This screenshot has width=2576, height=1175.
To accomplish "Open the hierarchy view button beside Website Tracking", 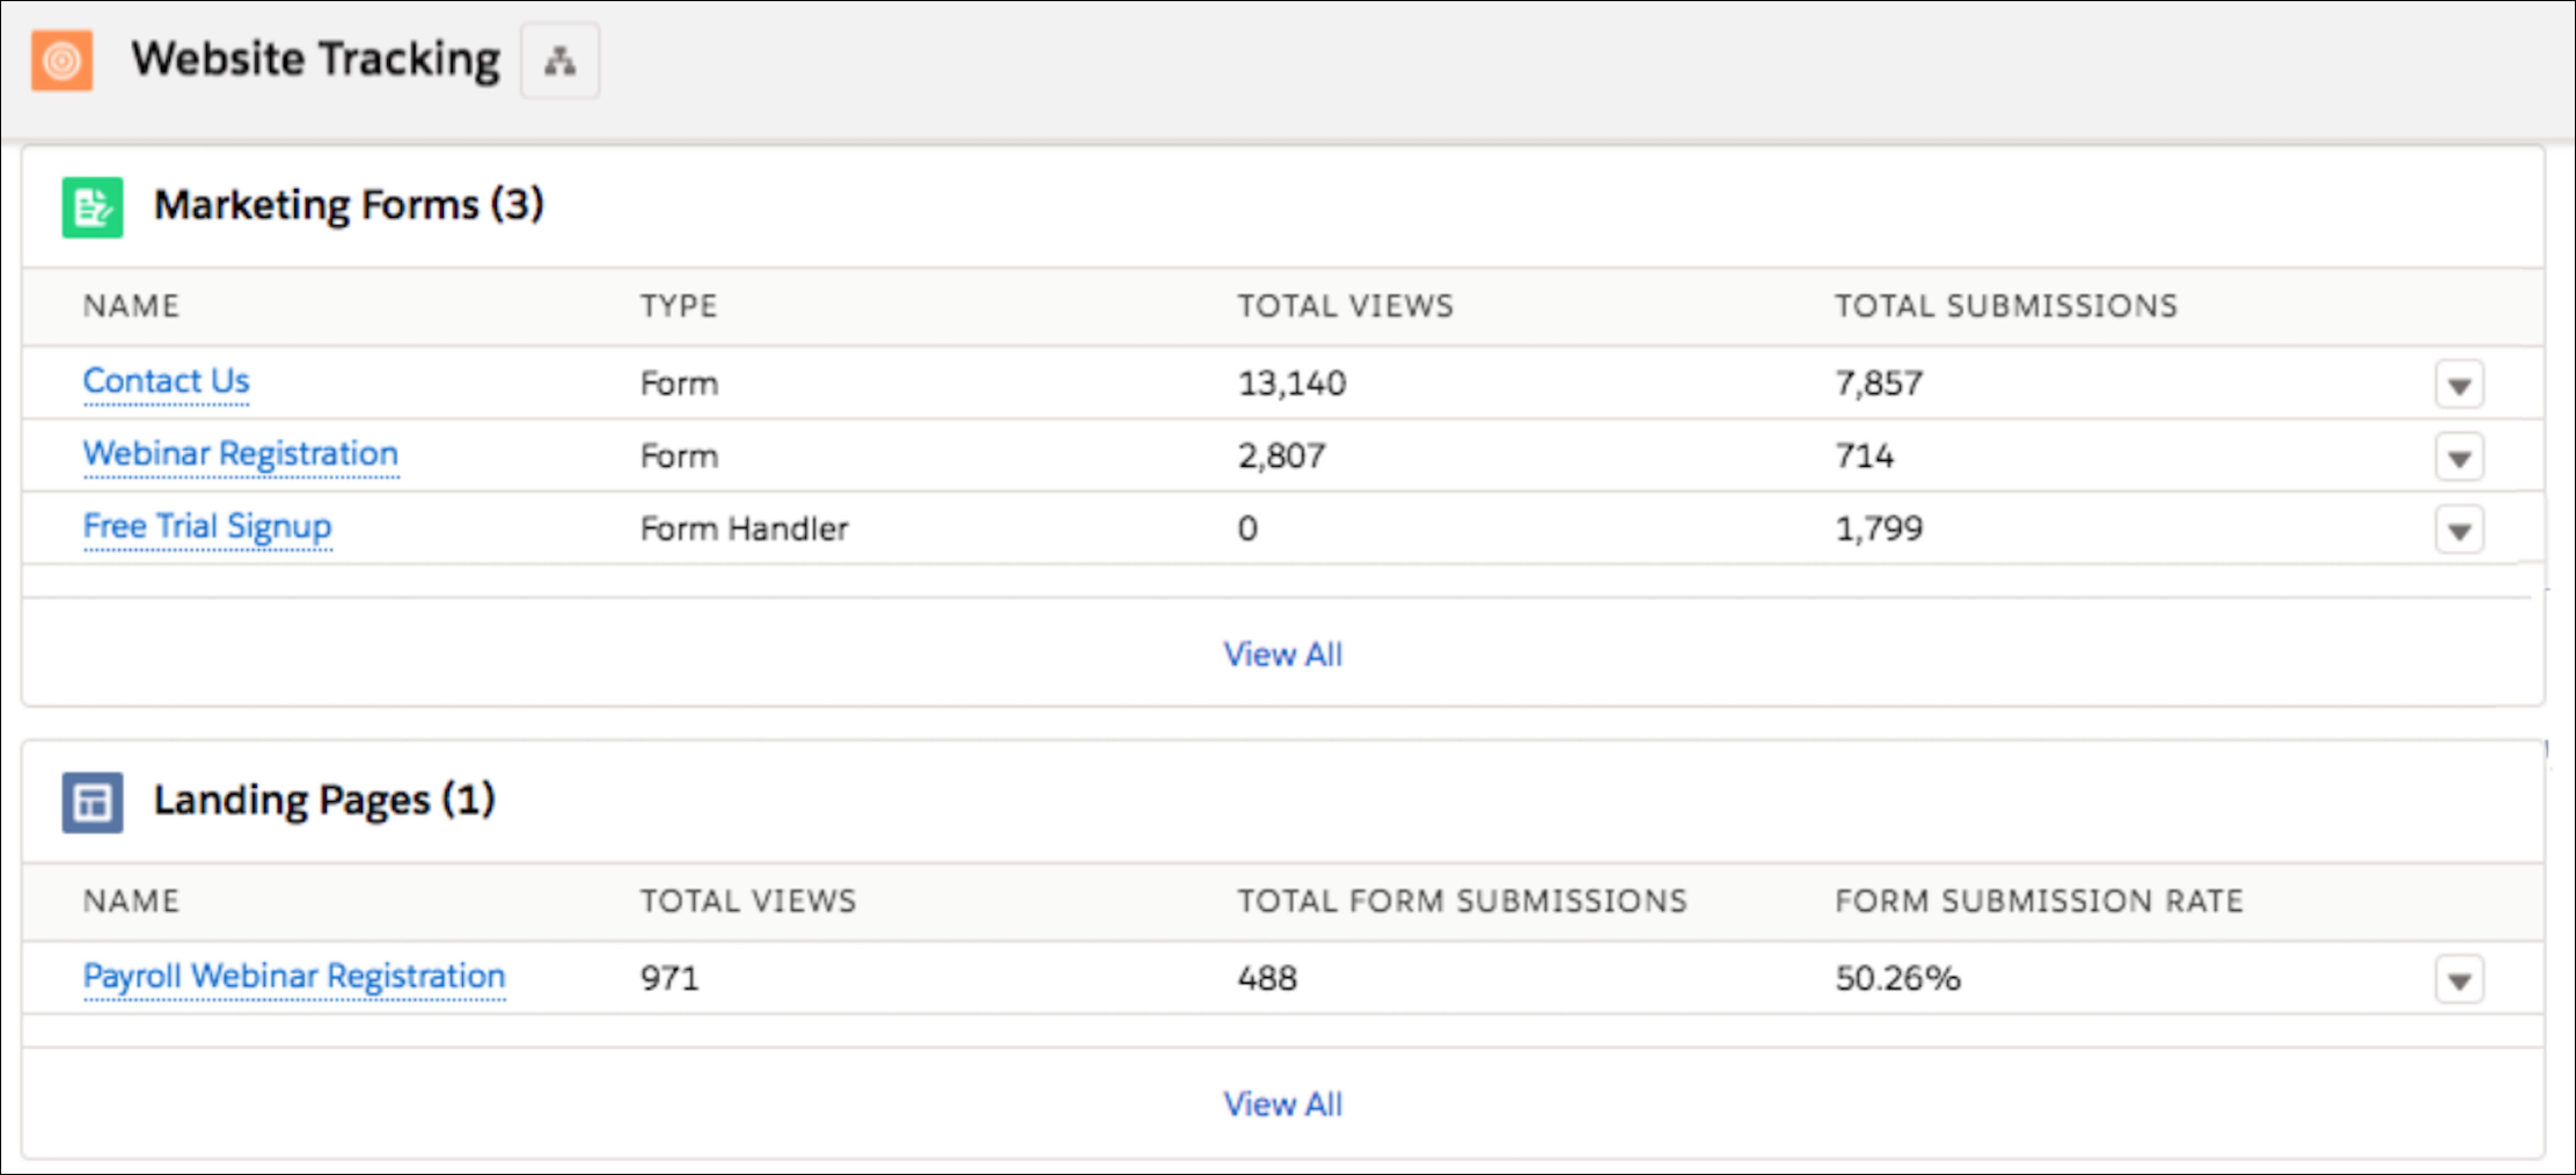I will point(560,61).
